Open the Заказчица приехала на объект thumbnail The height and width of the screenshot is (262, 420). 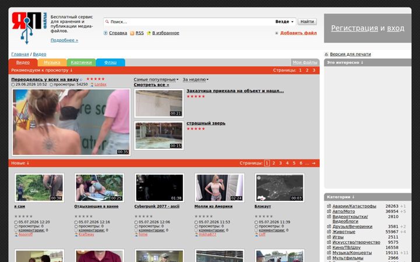(x=159, y=103)
